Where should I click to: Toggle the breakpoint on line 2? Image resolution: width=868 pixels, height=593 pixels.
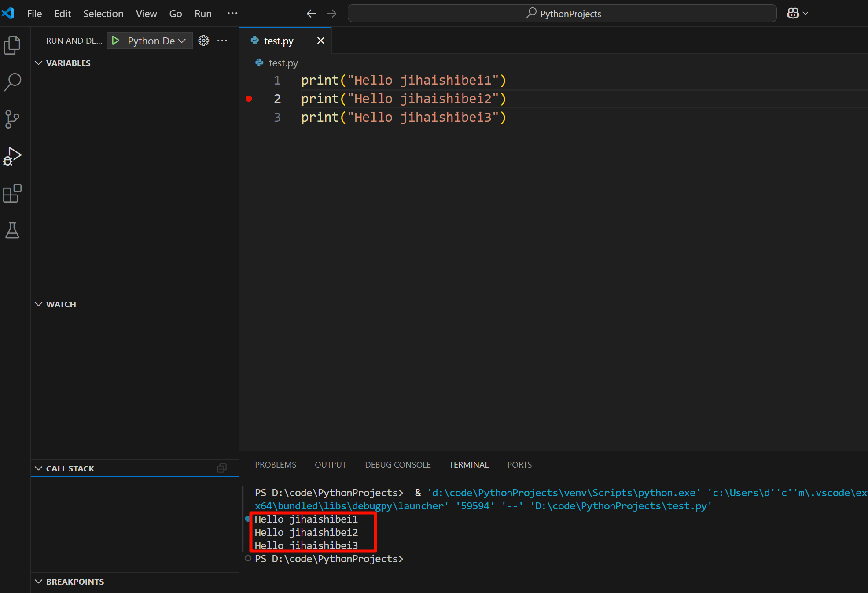[249, 99]
